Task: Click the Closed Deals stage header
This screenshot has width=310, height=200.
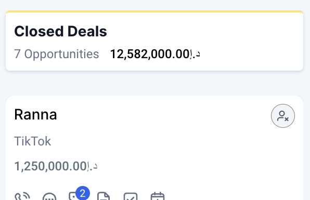Action: point(60,31)
